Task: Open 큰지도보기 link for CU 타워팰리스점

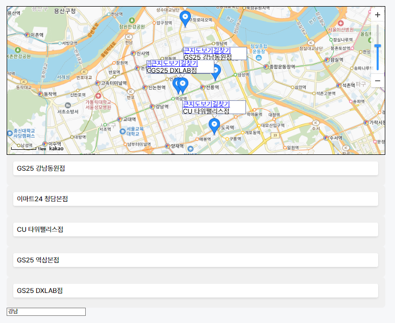Action: point(197,104)
